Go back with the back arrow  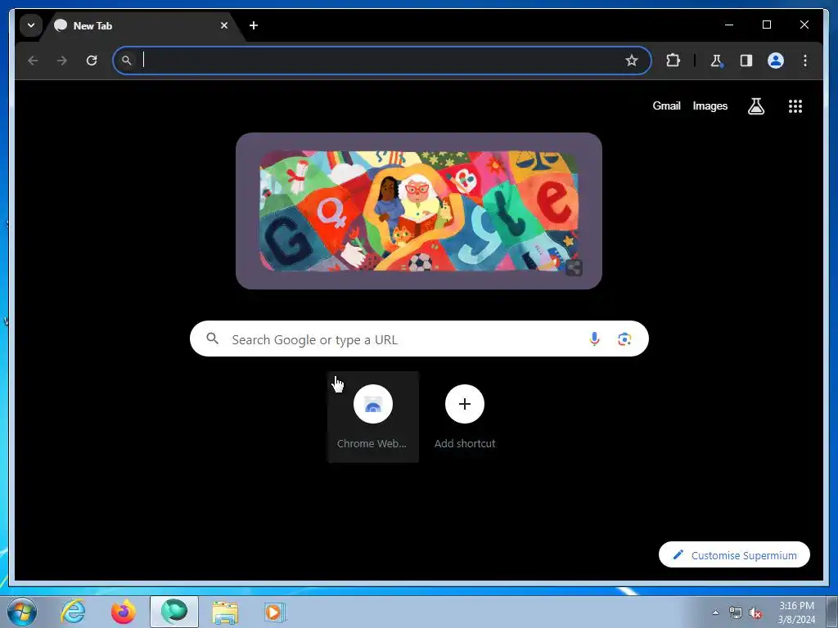(33, 61)
